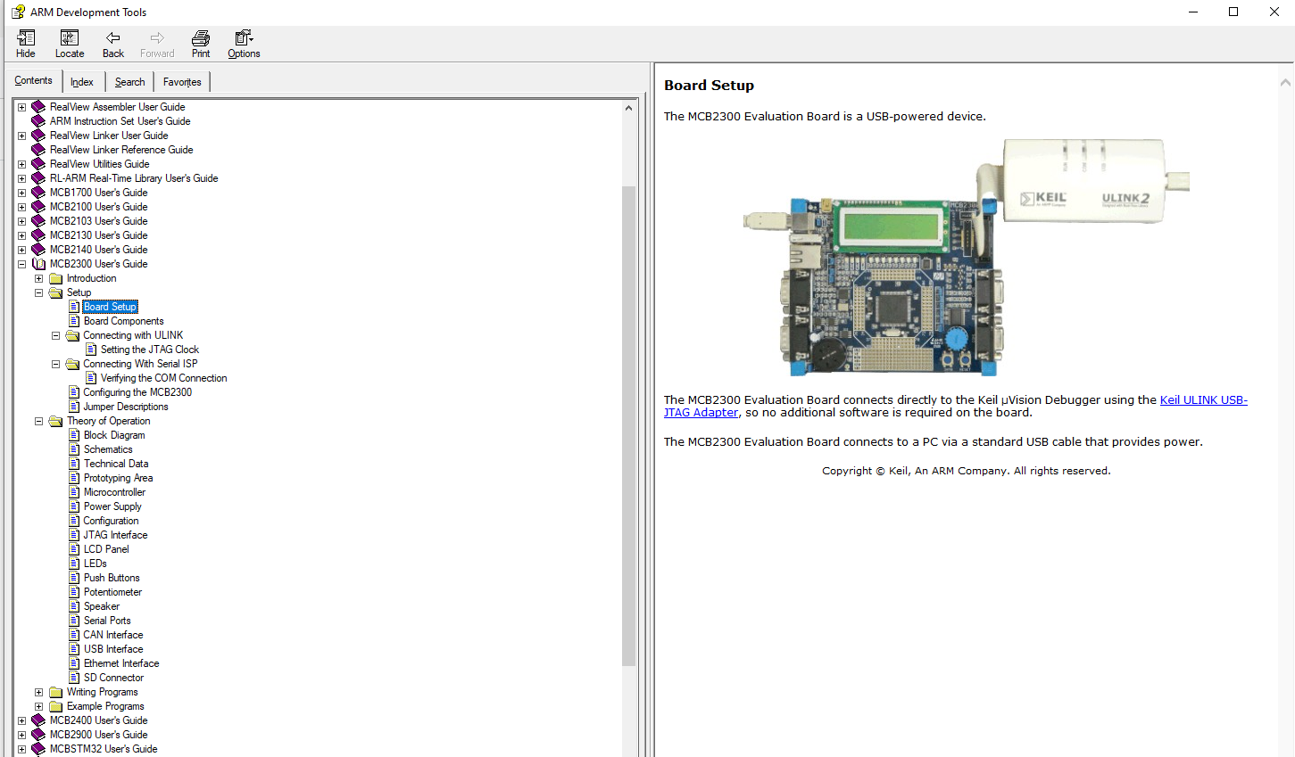The height and width of the screenshot is (757, 1295).
Task: Click the MCB2300 board image
Action: (966, 257)
